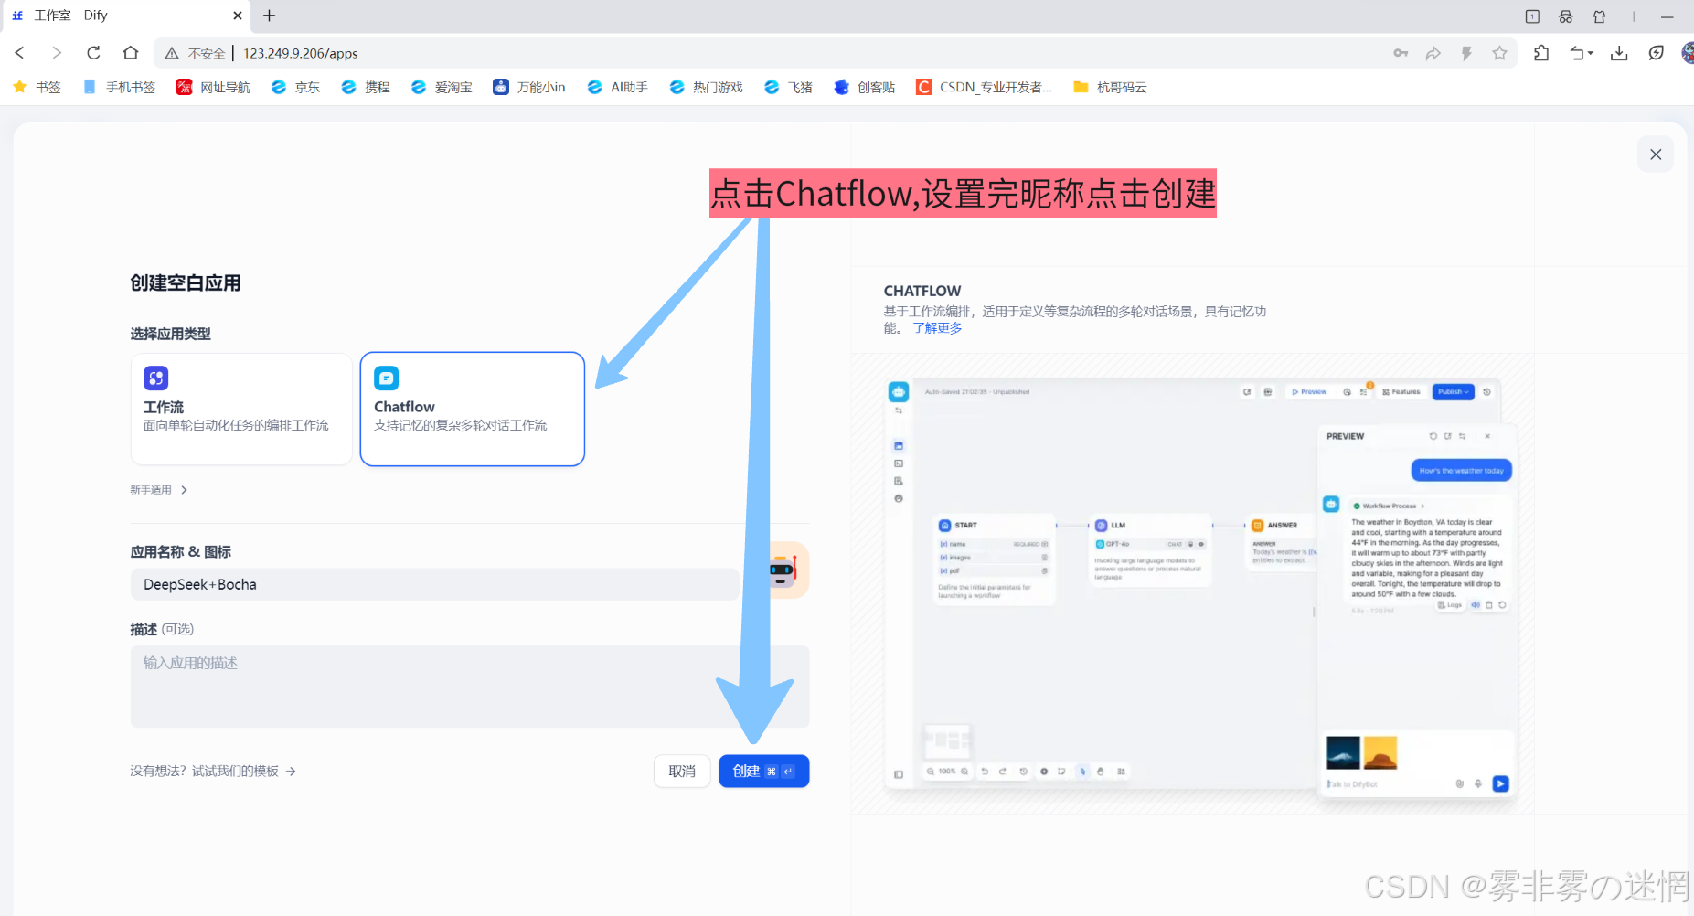Click the app name field containing DeepSeek+Bocha
The height and width of the screenshot is (916, 1694).
(435, 584)
